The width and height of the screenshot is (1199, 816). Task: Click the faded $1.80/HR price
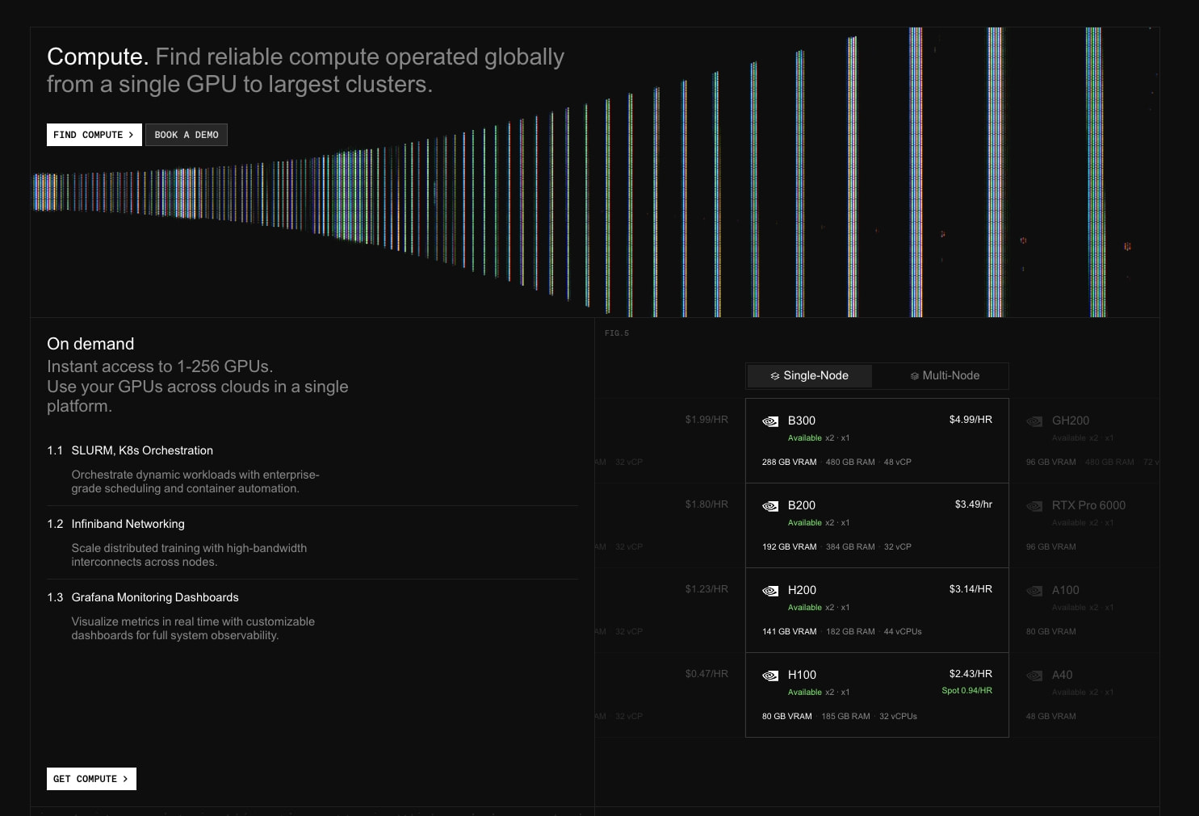[706, 504]
